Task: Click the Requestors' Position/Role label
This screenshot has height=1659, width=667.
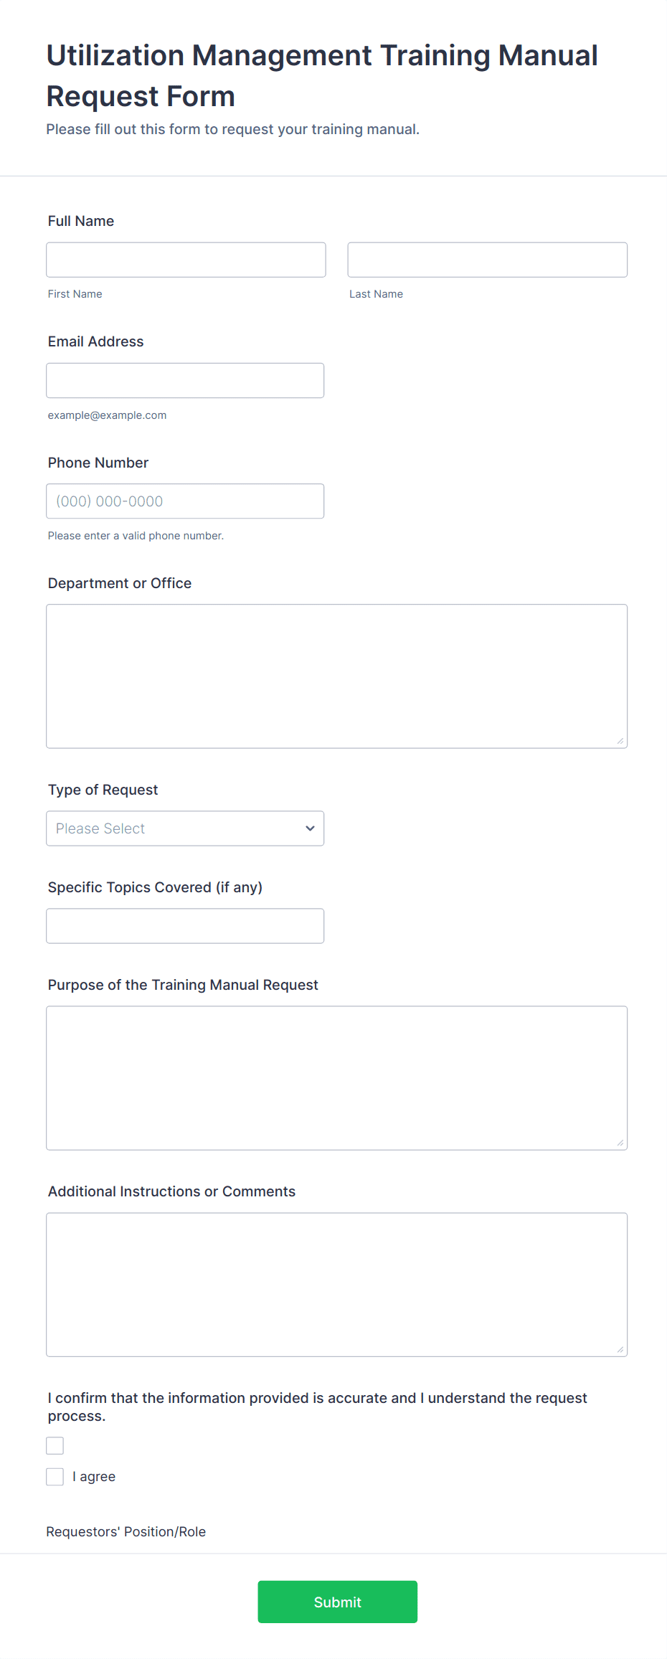Action: pyautogui.click(x=126, y=1531)
